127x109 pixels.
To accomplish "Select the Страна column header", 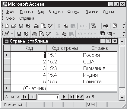I will 100,48.
